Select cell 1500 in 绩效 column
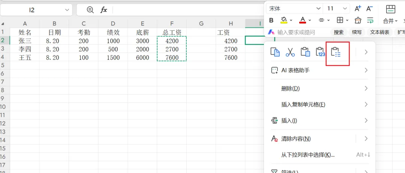Image resolution: width=405 pixels, height=173 pixels. 113,57
